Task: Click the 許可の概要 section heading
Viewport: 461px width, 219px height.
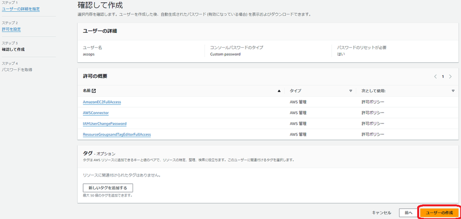Action: pos(95,76)
